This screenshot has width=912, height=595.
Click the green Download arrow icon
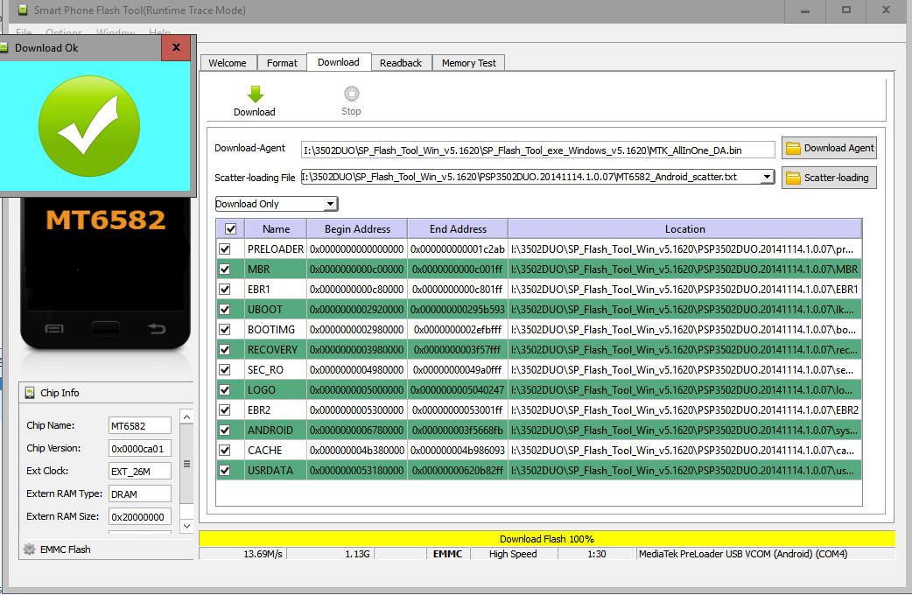click(x=255, y=94)
